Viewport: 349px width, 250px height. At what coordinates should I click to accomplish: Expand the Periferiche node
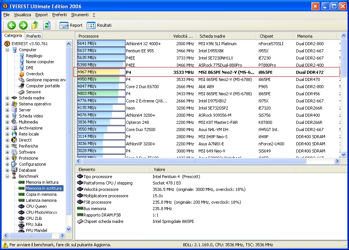click(8, 146)
